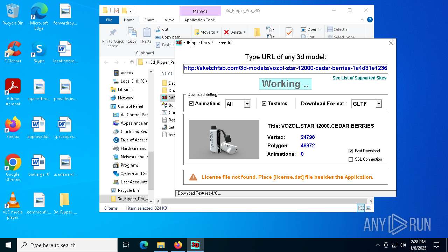Viewport: 448px width, 252px height.
Task: Click Explorer navigation pane scrollbar up arrow
Action: coord(151,72)
